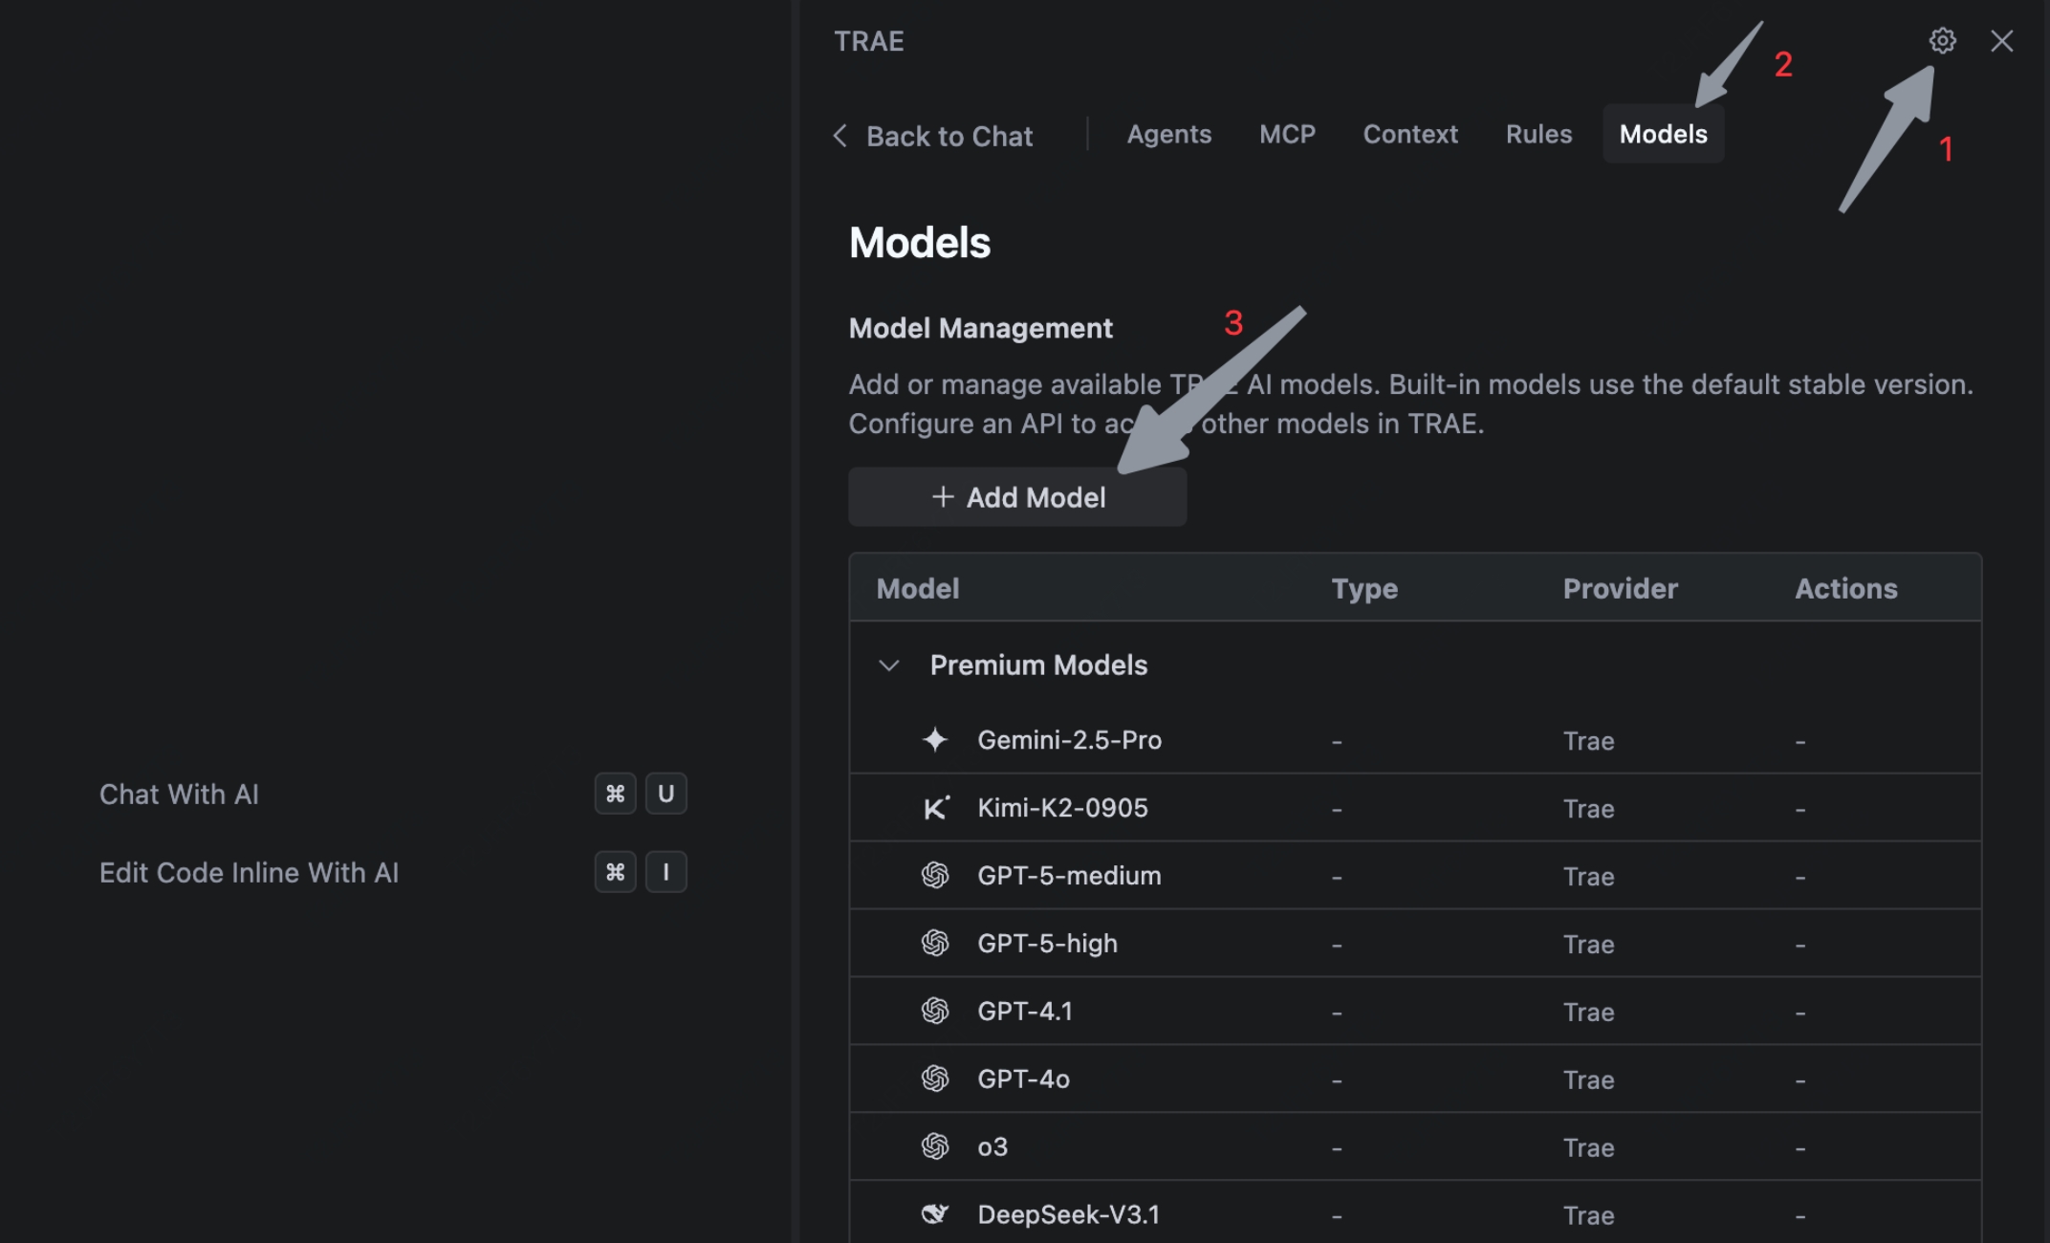Open the MCP tab
This screenshot has height=1243, width=2050.
coord(1287,135)
